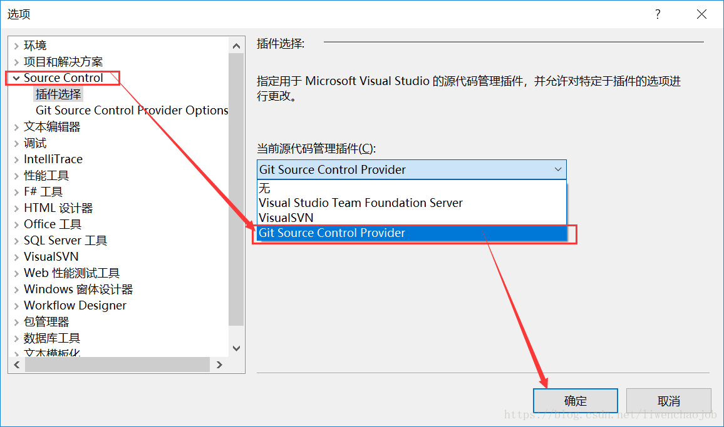Screen dimensions: 724x427
Task: Click the tree scroll right arrow
Action: pos(219,364)
